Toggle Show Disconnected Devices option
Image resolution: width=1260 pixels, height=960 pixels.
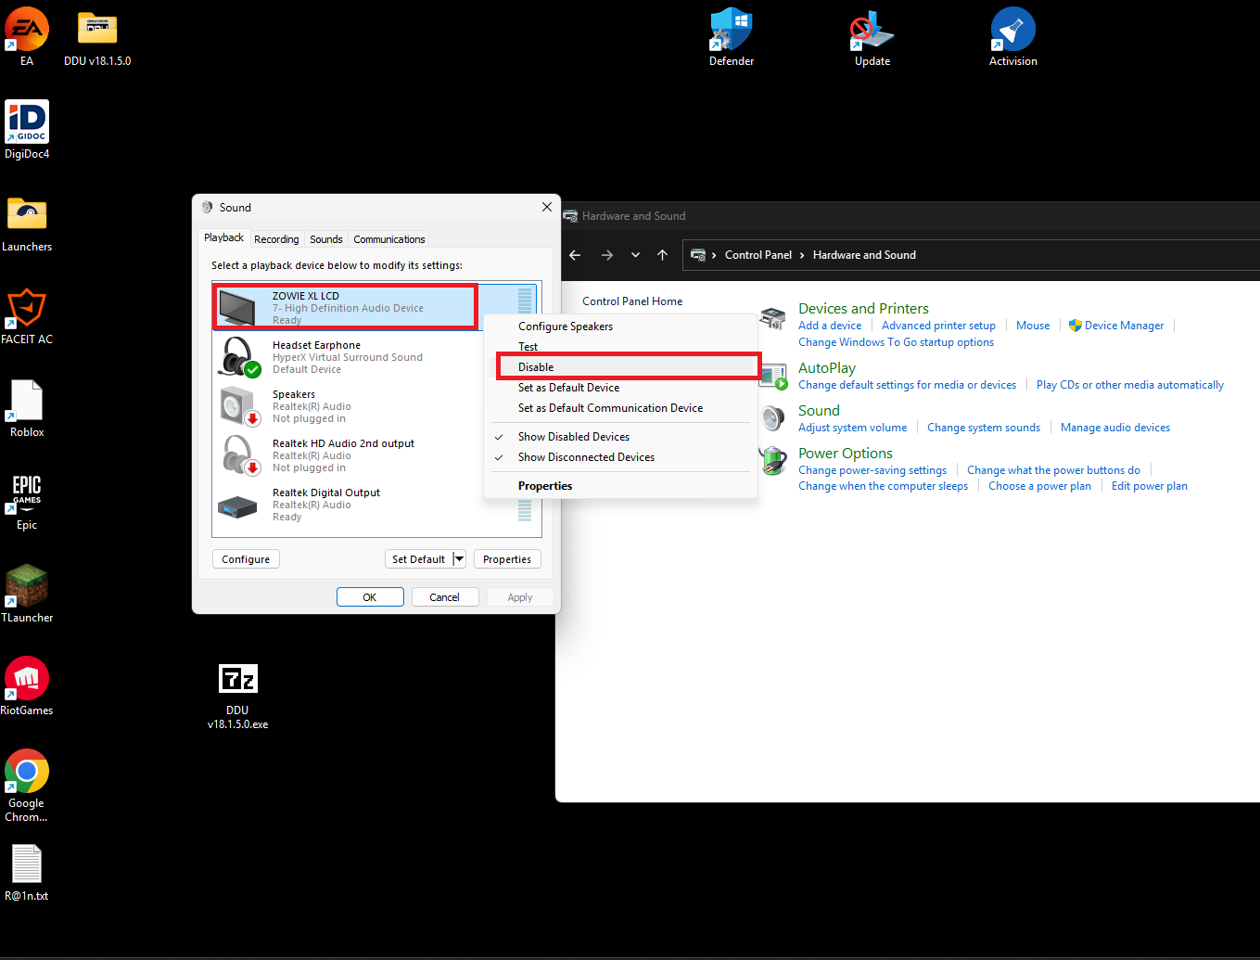(x=620, y=457)
